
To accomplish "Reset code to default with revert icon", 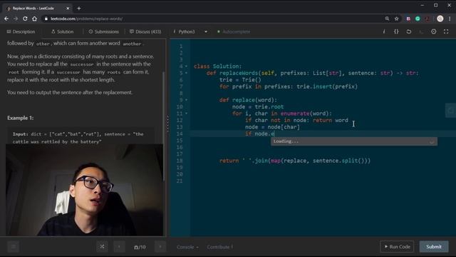I will pyautogui.click(x=408, y=31).
